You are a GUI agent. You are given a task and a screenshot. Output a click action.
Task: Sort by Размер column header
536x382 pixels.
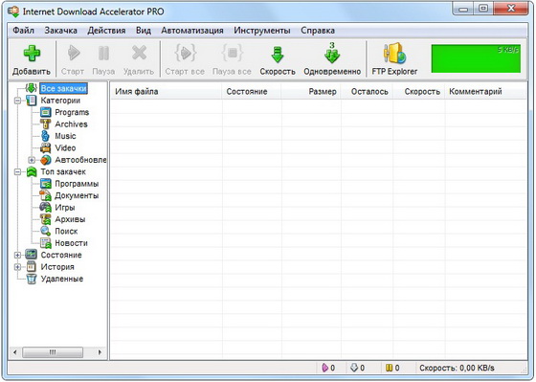pos(311,92)
